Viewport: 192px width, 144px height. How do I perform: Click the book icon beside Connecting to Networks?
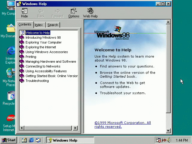point(22,66)
